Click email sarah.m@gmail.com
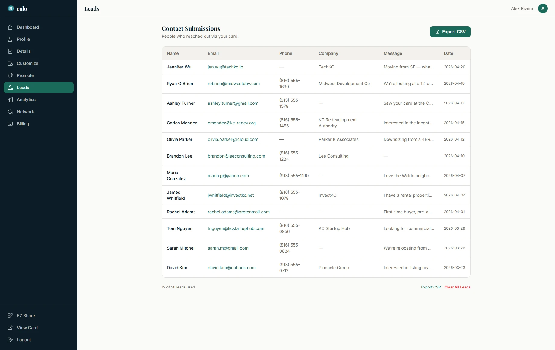The height and width of the screenshot is (350, 555). (228, 248)
